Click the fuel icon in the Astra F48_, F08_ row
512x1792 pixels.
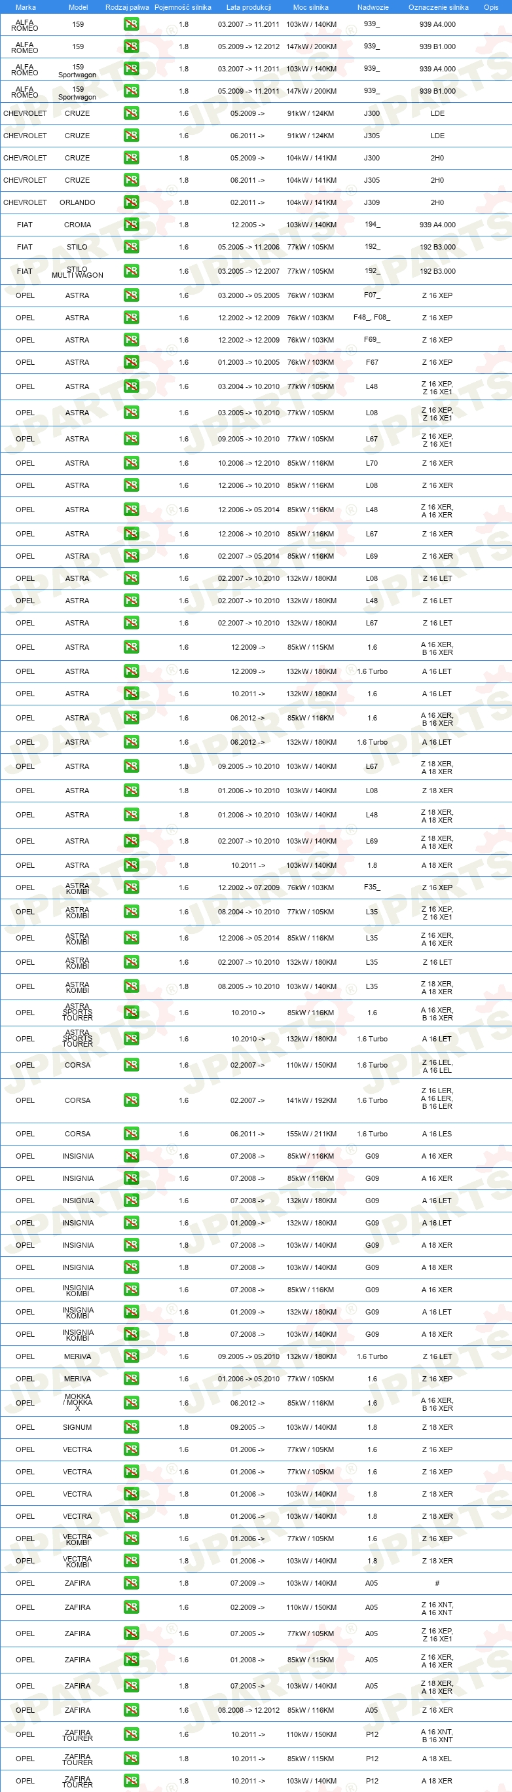(x=131, y=318)
